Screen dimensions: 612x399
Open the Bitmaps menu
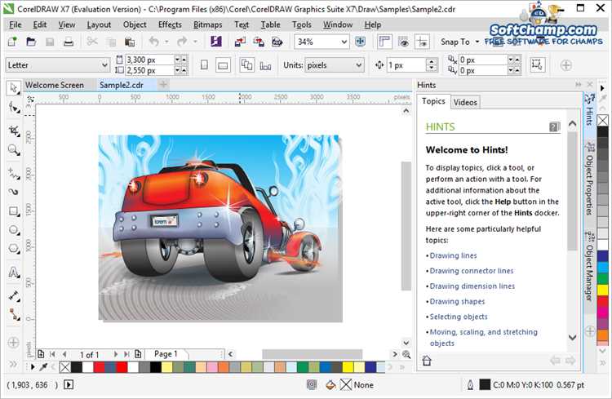[207, 24]
